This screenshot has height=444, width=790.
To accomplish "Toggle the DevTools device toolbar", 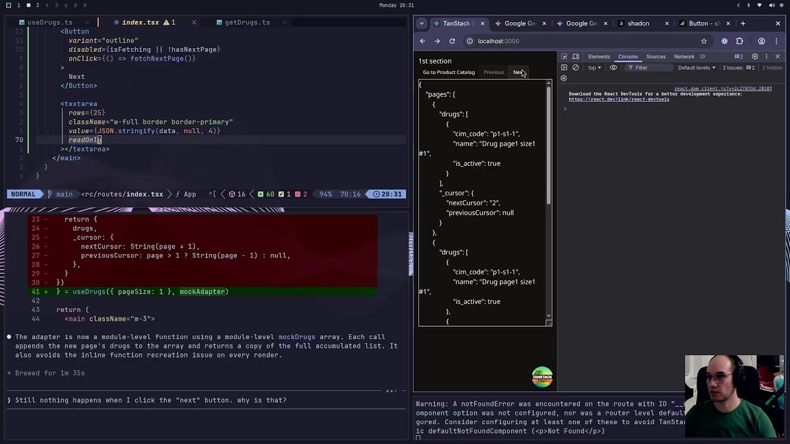I will pos(576,57).
